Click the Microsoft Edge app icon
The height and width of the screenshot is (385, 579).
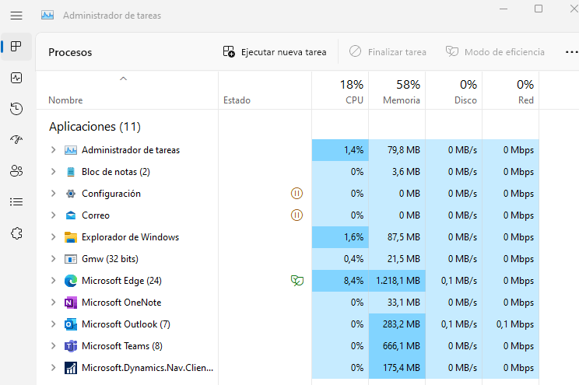pyautogui.click(x=71, y=281)
